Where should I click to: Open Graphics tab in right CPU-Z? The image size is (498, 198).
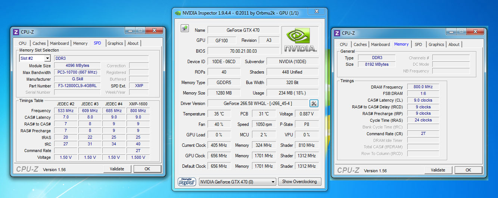(x=436, y=44)
